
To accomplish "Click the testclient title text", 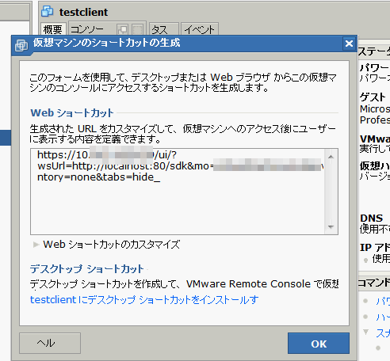I will (83, 12).
